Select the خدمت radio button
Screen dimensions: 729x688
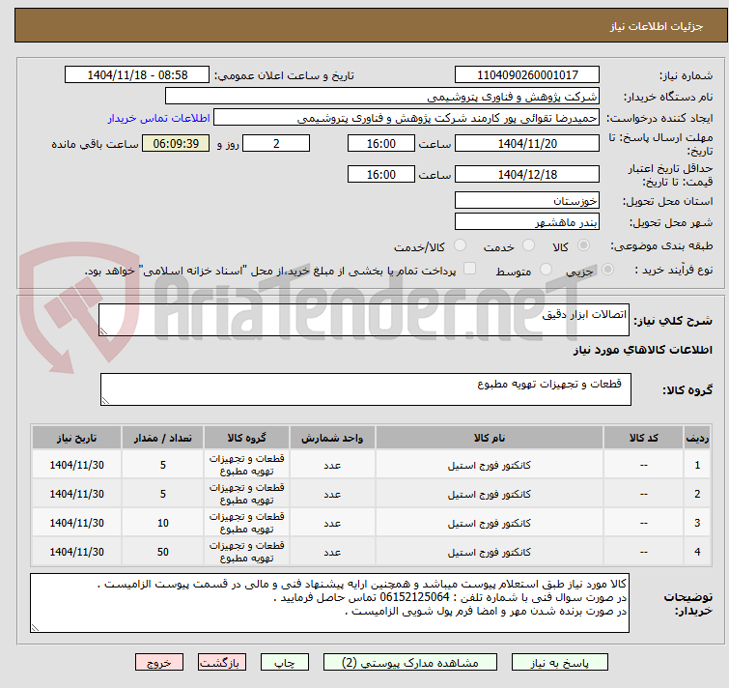(x=528, y=245)
